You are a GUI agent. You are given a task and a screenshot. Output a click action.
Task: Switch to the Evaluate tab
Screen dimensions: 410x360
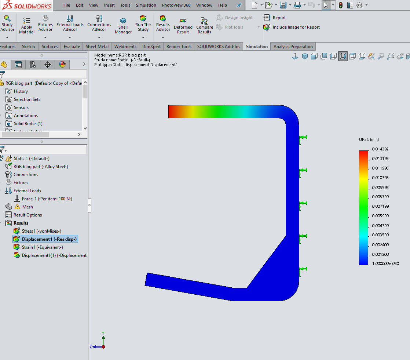(x=72, y=47)
